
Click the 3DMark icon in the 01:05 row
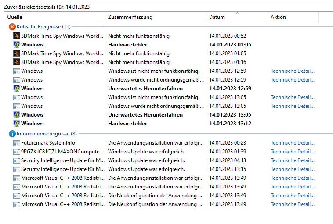(17, 53)
